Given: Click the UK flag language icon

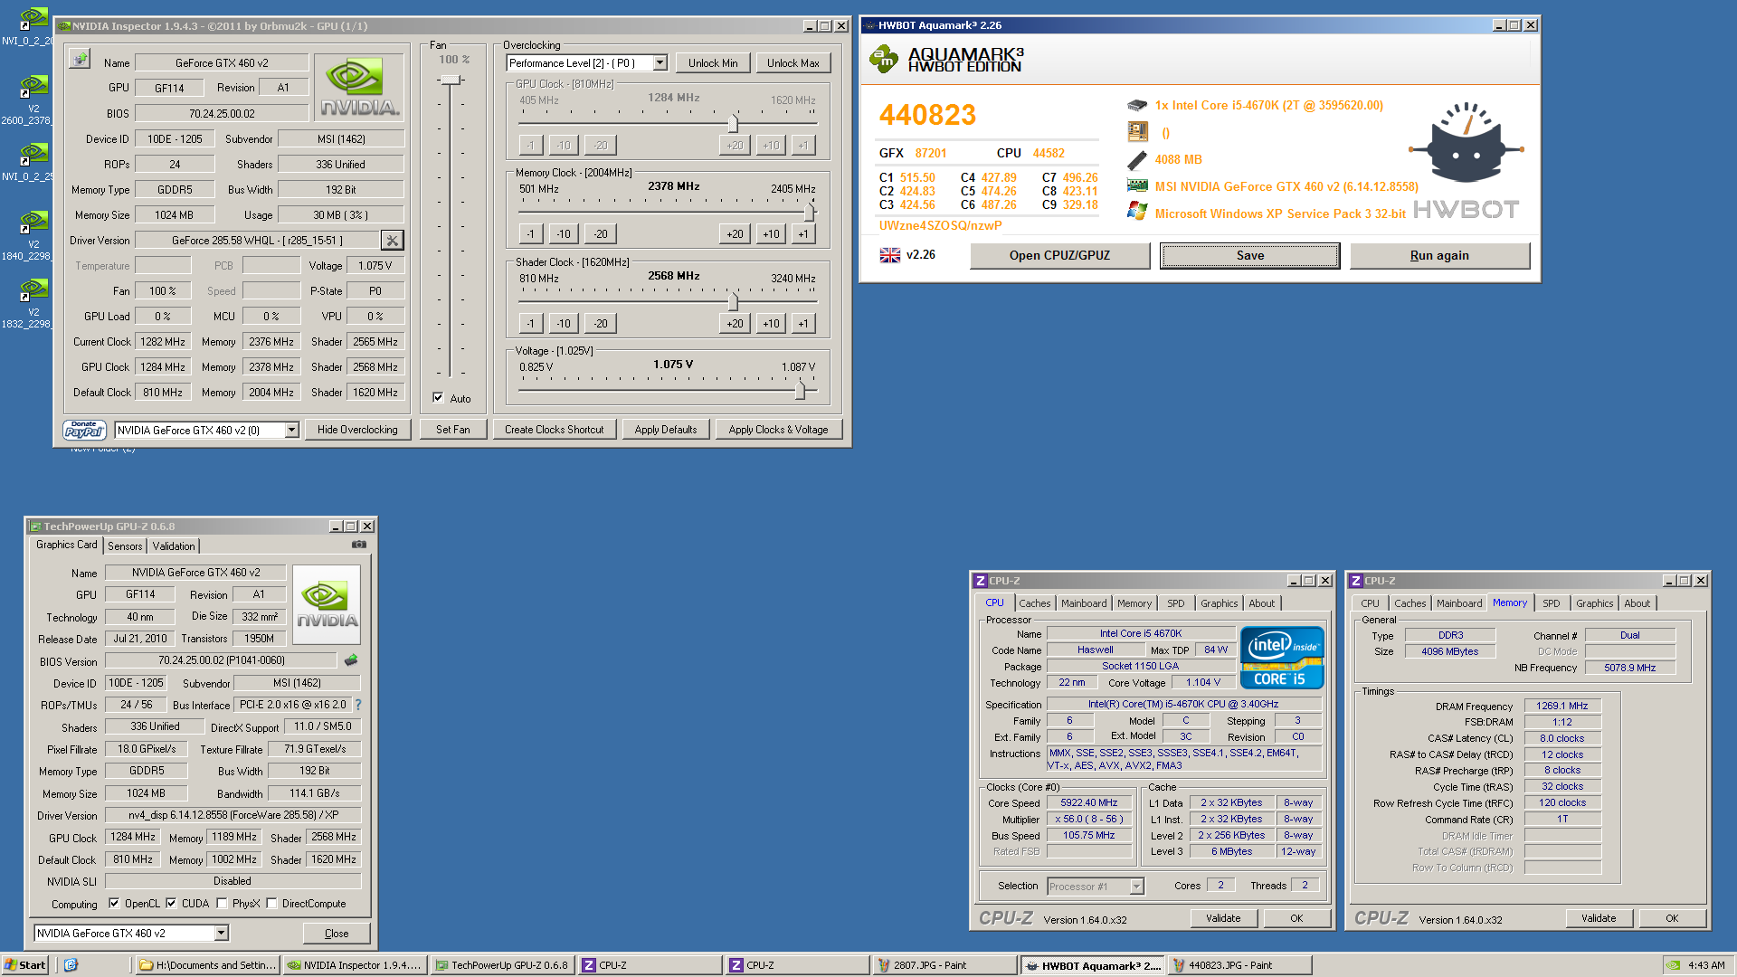Looking at the screenshot, I should (x=890, y=255).
